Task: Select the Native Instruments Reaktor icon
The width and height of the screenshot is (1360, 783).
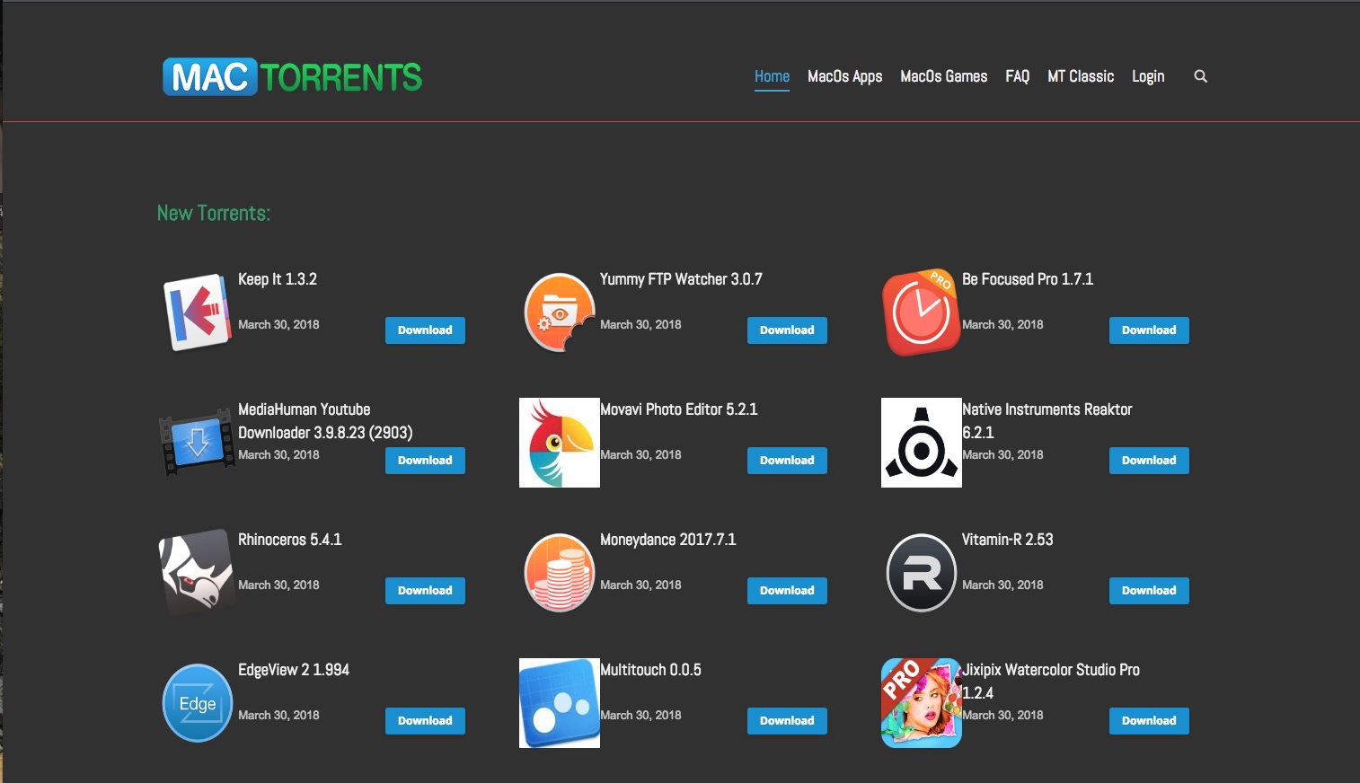Action: 921,443
